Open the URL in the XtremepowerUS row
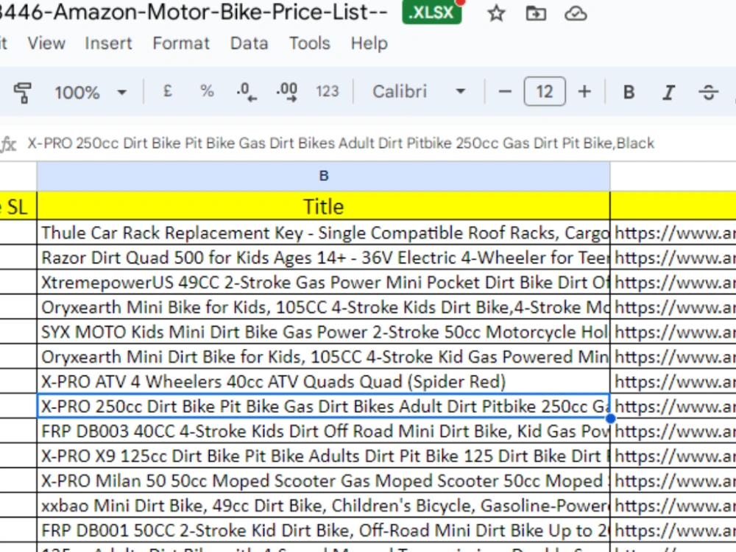This screenshot has height=552, width=736. [x=675, y=283]
